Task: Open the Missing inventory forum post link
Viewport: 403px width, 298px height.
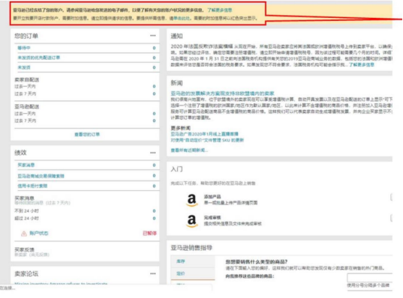Action: [x=61, y=284]
